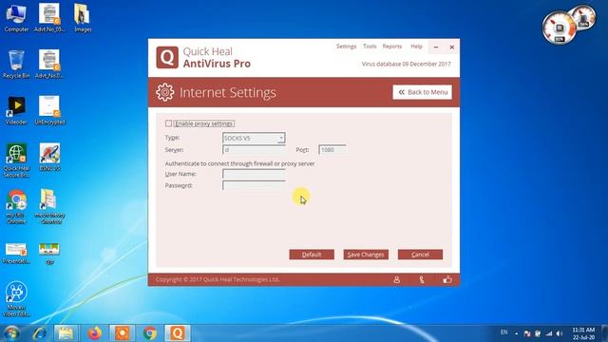Click the phone support icon in footer
The height and width of the screenshot is (342, 608).
click(x=422, y=279)
